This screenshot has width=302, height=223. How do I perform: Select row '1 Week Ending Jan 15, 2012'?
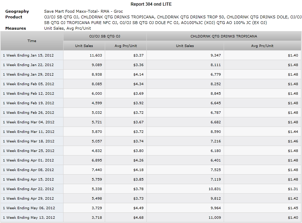[151, 55]
